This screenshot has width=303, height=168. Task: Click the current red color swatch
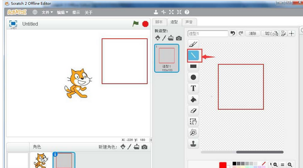point(223,165)
